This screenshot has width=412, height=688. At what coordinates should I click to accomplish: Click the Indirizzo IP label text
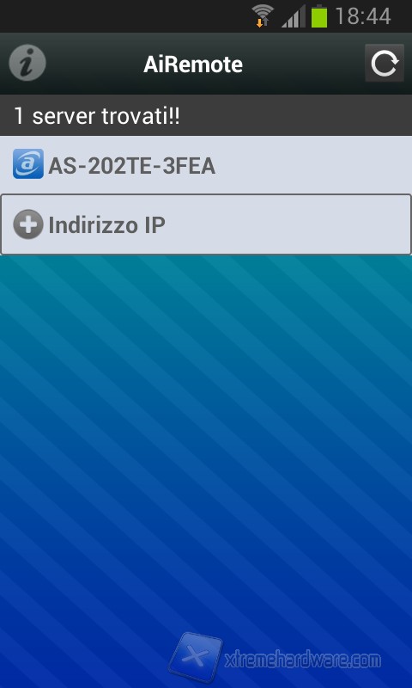click(106, 224)
